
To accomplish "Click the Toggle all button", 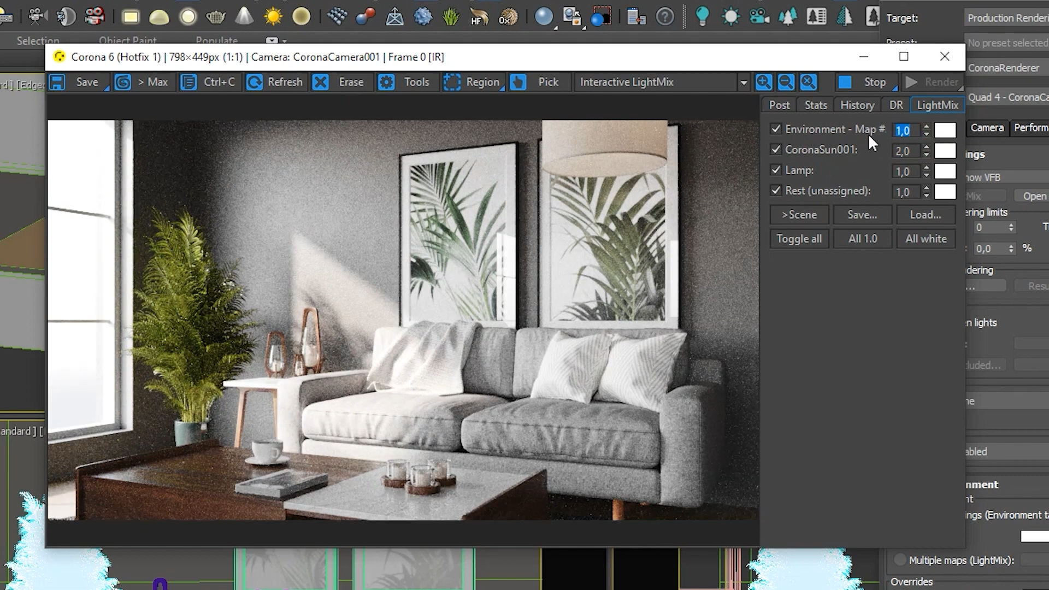I will click(x=799, y=239).
